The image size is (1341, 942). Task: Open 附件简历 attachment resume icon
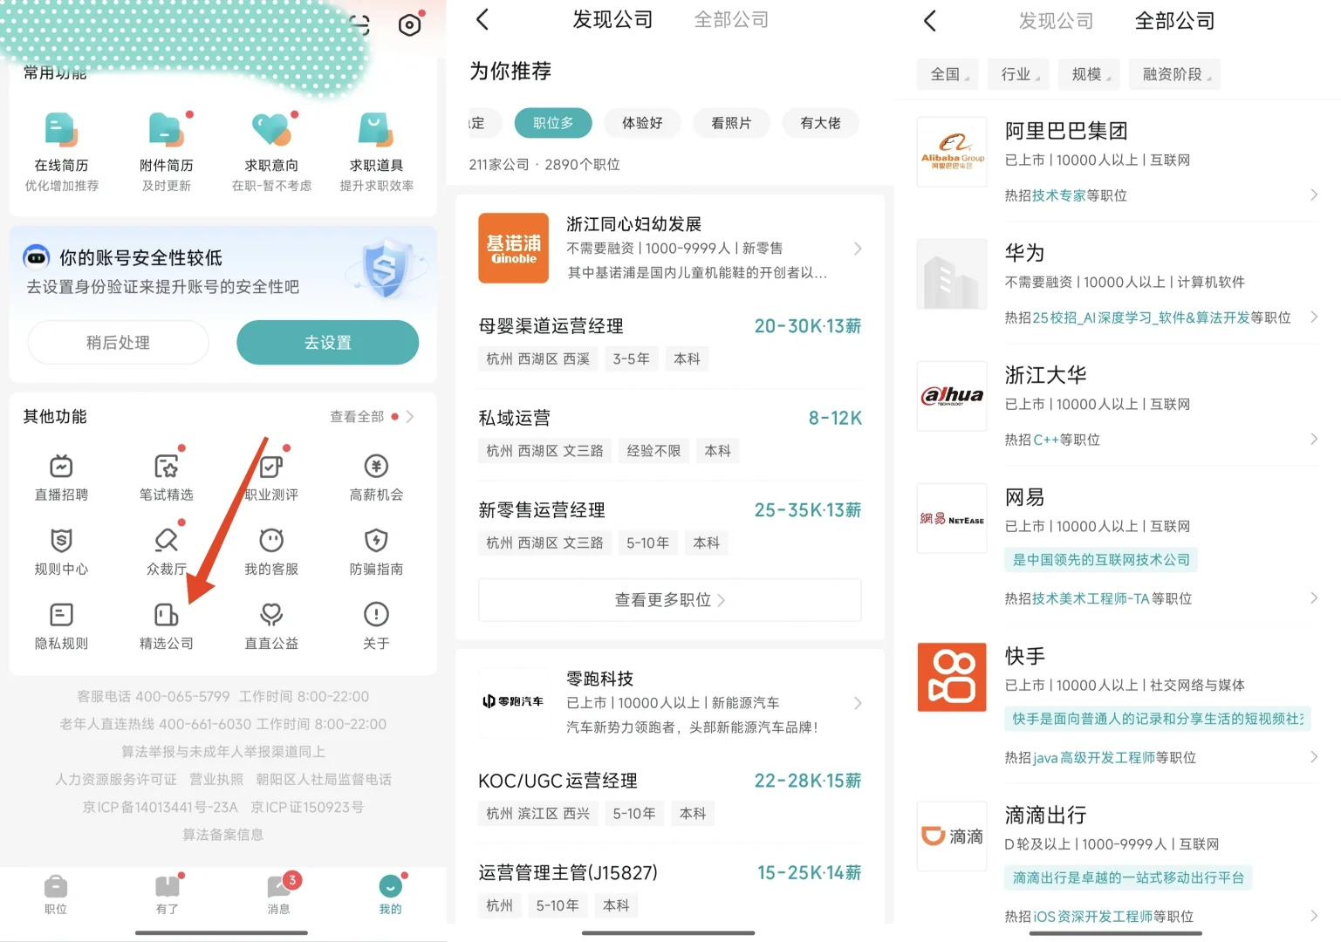tap(166, 130)
